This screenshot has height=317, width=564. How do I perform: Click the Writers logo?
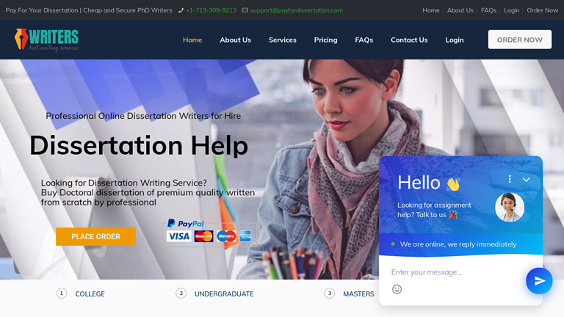coord(46,40)
